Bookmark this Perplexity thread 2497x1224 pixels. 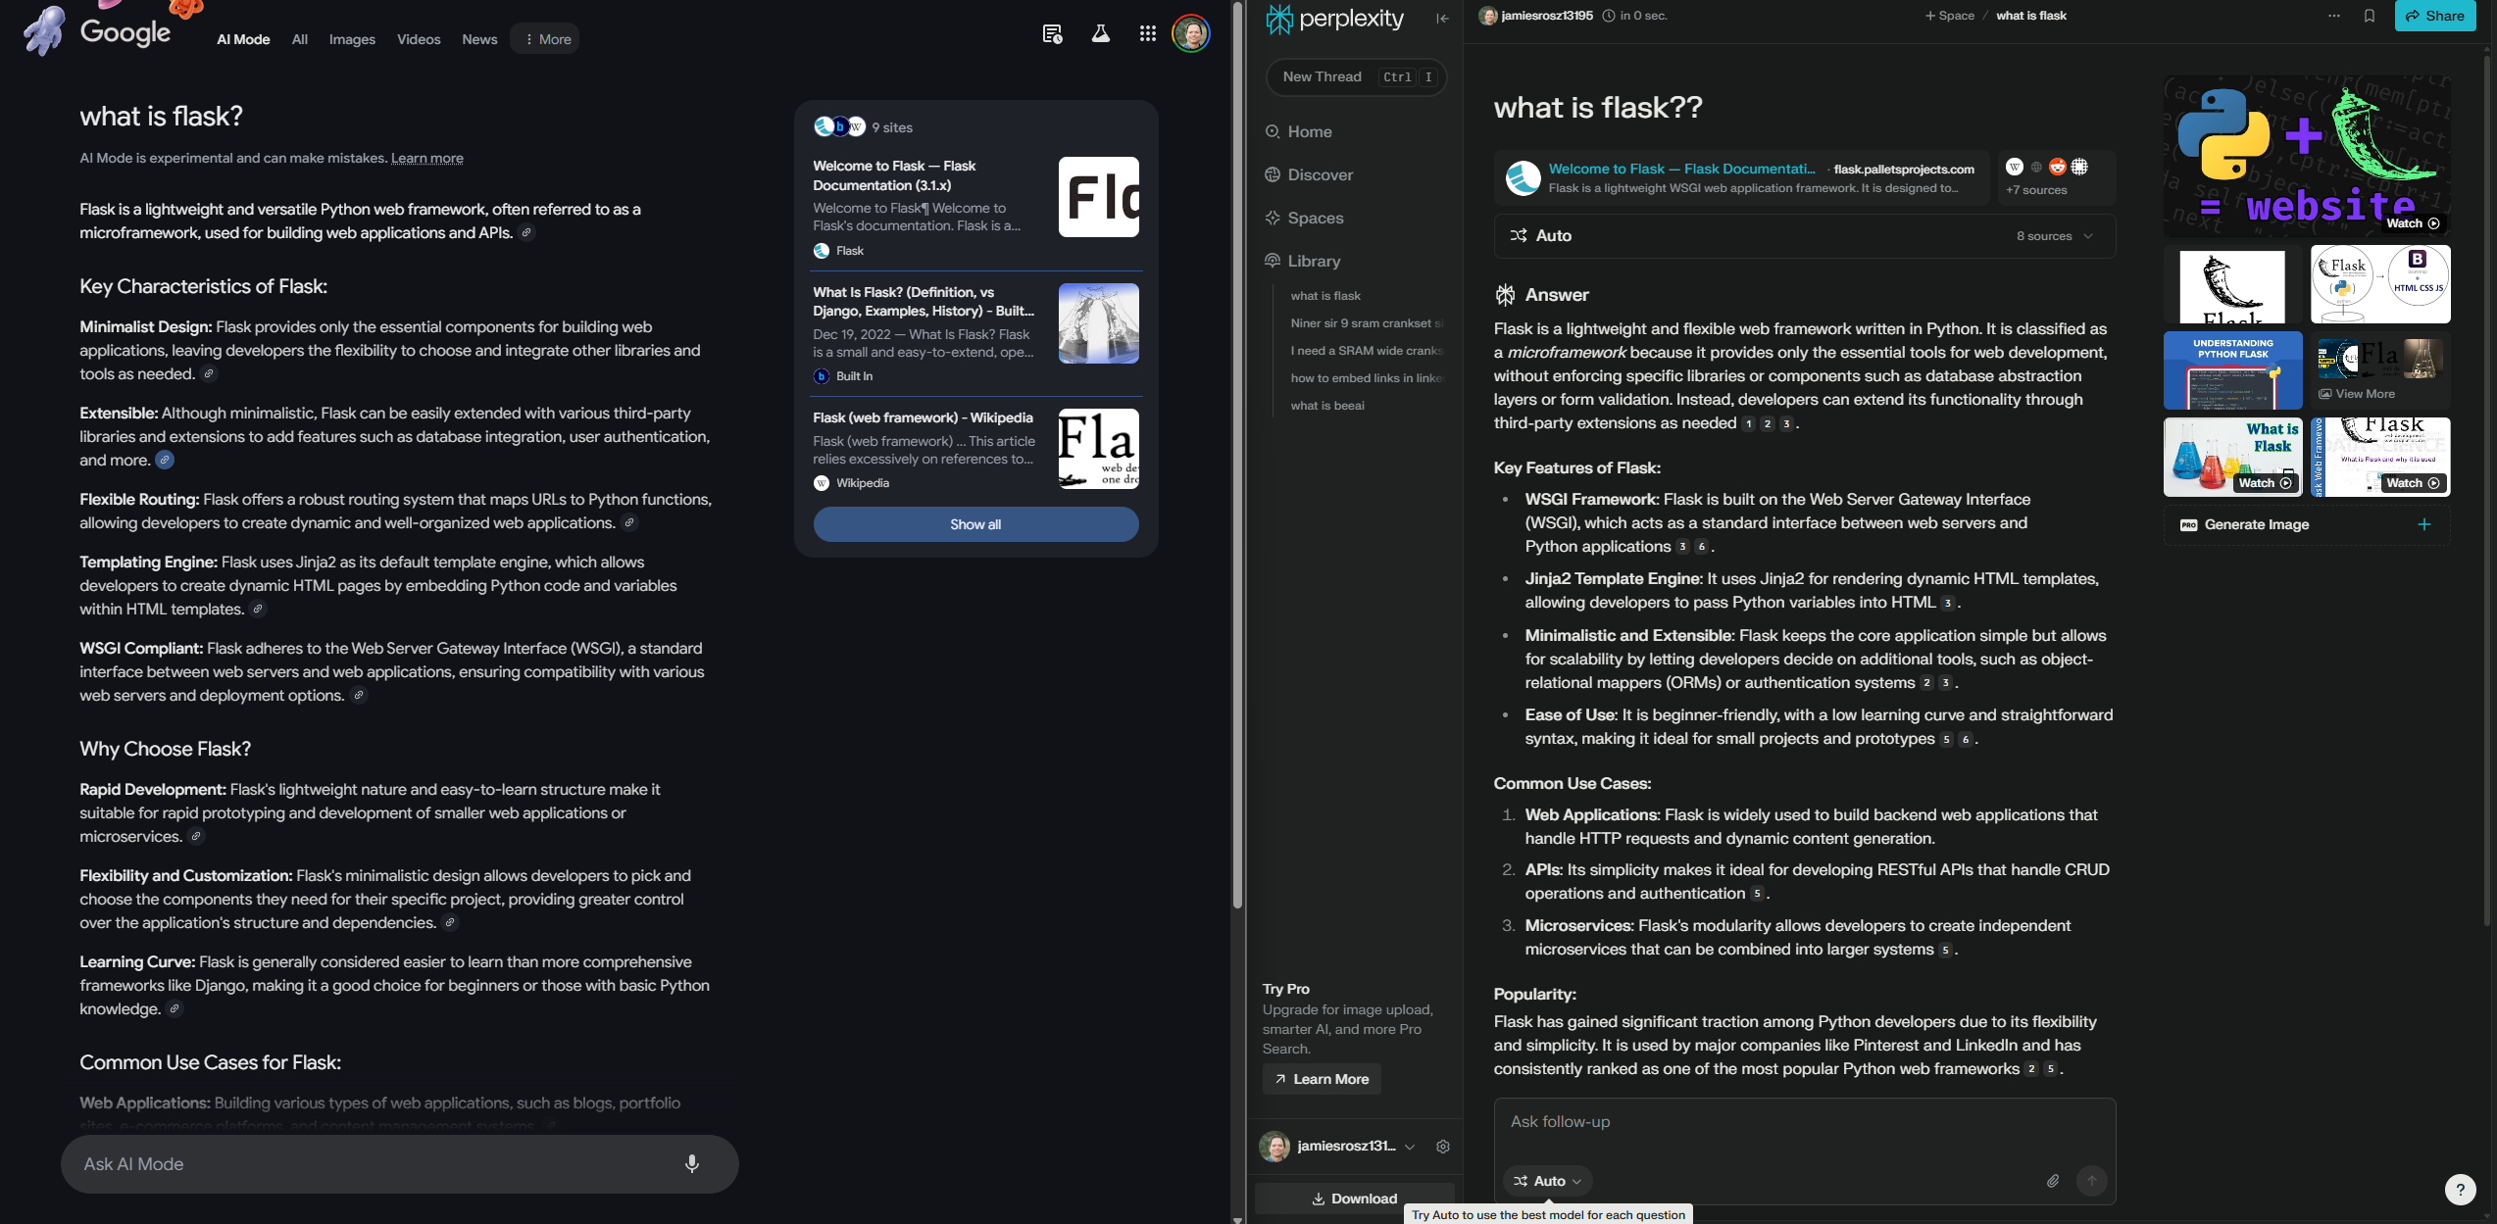pos(2370,16)
